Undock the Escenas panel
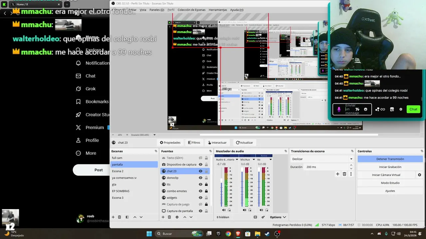 click(156, 151)
